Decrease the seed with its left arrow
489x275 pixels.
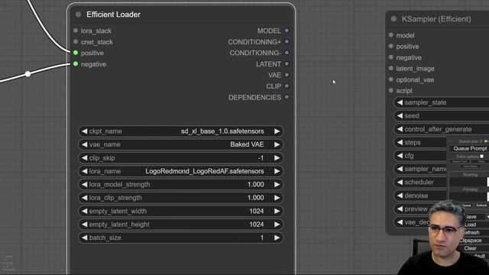(400, 115)
